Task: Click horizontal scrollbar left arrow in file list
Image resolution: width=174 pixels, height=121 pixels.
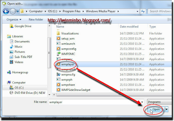Action: [54, 95]
